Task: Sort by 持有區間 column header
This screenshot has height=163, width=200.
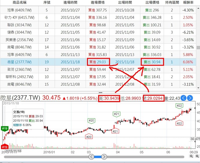Action: pyautogui.click(x=172, y=3)
